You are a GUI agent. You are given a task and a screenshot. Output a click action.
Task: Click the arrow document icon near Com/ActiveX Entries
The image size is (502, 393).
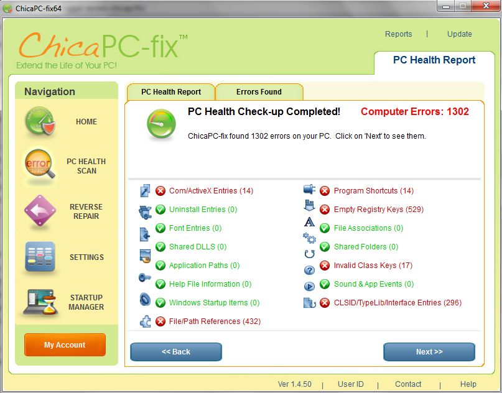[146, 190]
